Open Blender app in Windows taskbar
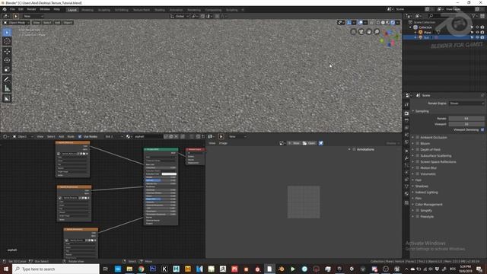The width and height of the screenshot is (487, 274). pos(281,269)
